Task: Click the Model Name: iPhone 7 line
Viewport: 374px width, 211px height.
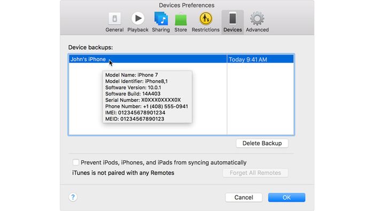Action: coord(131,75)
